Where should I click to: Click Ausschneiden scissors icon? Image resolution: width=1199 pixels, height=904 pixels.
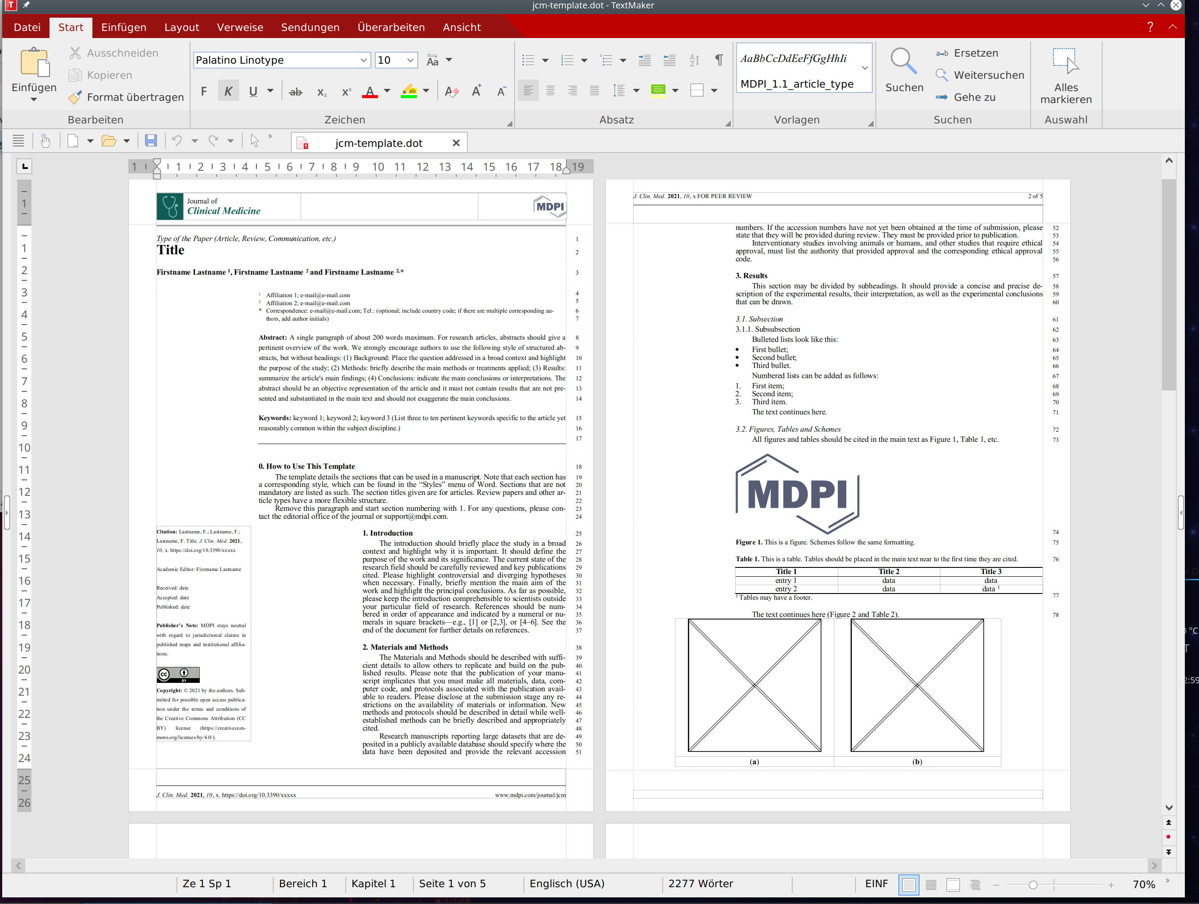click(75, 53)
